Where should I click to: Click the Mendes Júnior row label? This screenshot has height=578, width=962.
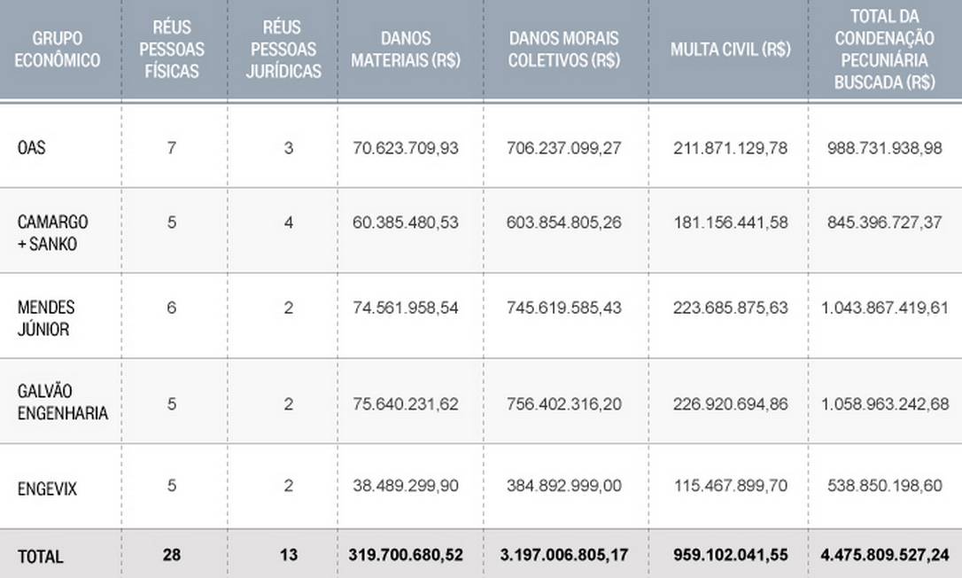coord(46,317)
